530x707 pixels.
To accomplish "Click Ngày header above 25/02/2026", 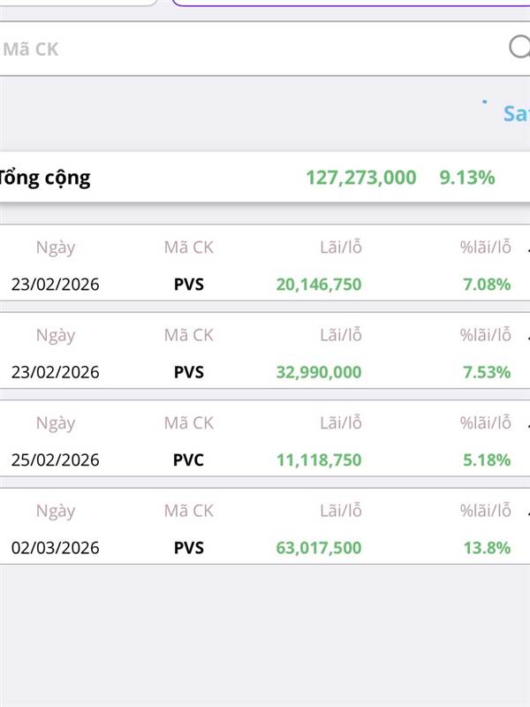I will pos(55,423).
